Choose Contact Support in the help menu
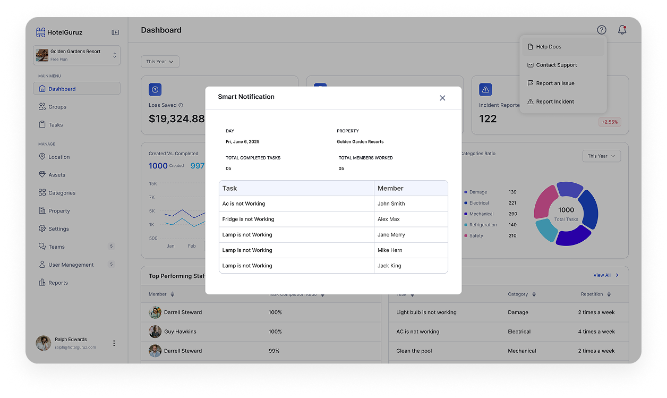The image size is (667, 398). pos(556,65)
